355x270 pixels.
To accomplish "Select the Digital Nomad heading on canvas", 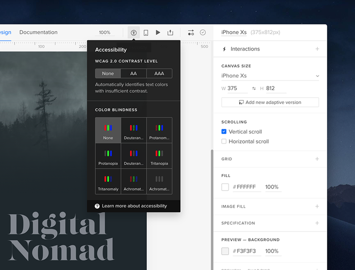I will click(x=61, y=236).
